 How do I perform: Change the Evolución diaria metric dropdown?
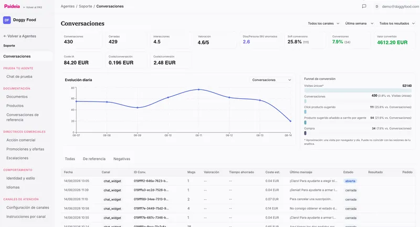pos(271,80)
